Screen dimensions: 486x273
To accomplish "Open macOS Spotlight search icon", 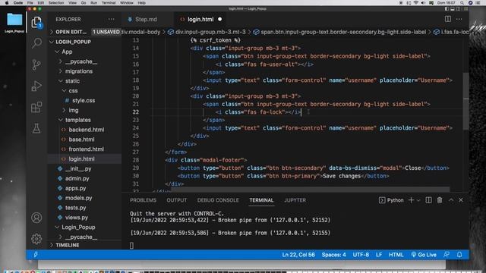I will click(x=462, y=3).
